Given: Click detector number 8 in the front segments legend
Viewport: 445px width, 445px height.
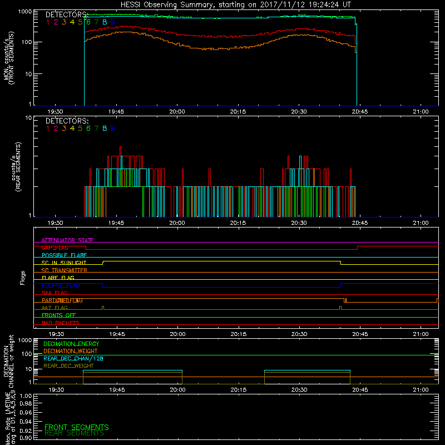Looking at the screenshot, I should click(x=105, y=22).
